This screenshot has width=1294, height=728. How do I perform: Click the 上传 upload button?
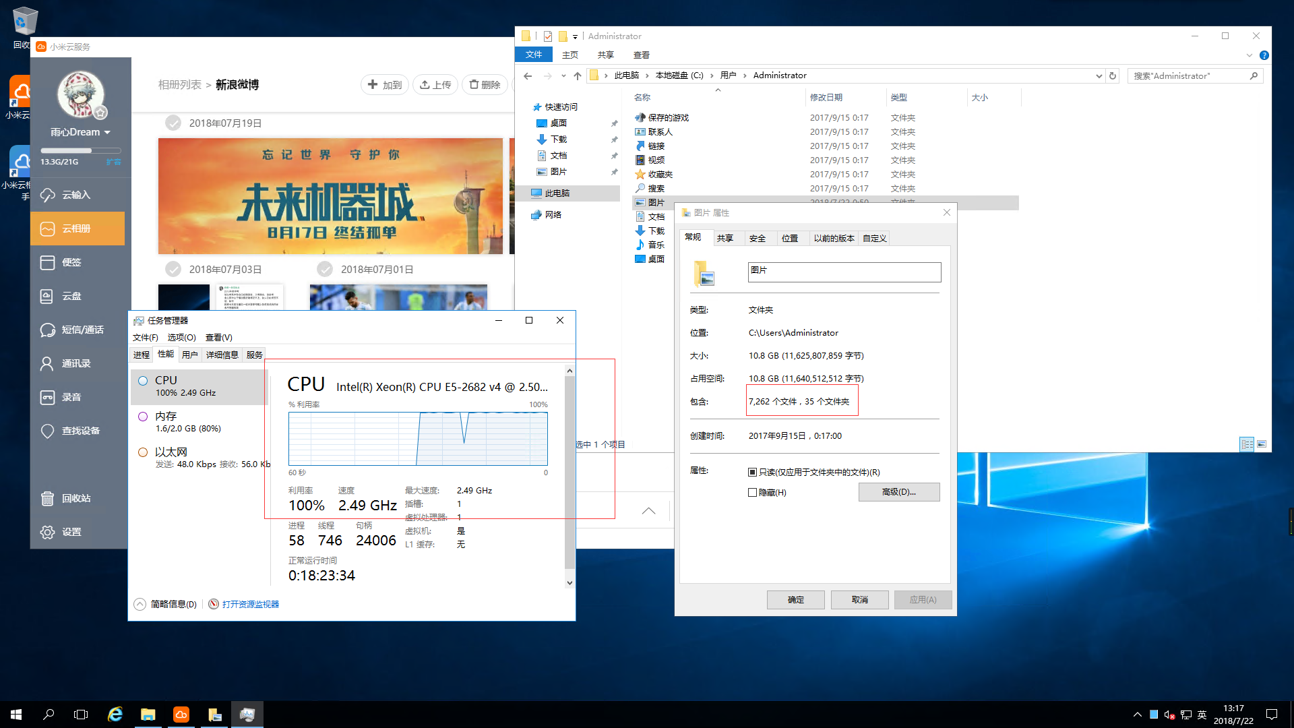click(x=435, y=84)
